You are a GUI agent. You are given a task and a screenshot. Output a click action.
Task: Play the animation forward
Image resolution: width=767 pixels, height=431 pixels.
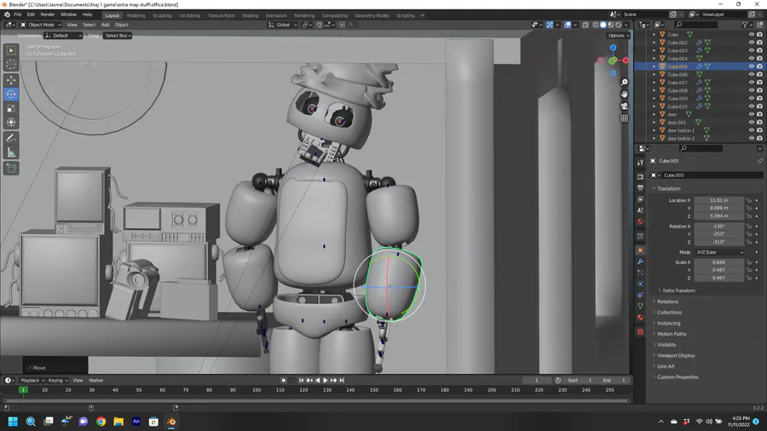(326, 380)
